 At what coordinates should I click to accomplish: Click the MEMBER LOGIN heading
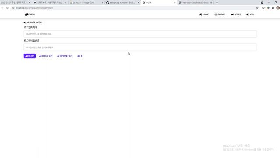[x=33, y=22]
